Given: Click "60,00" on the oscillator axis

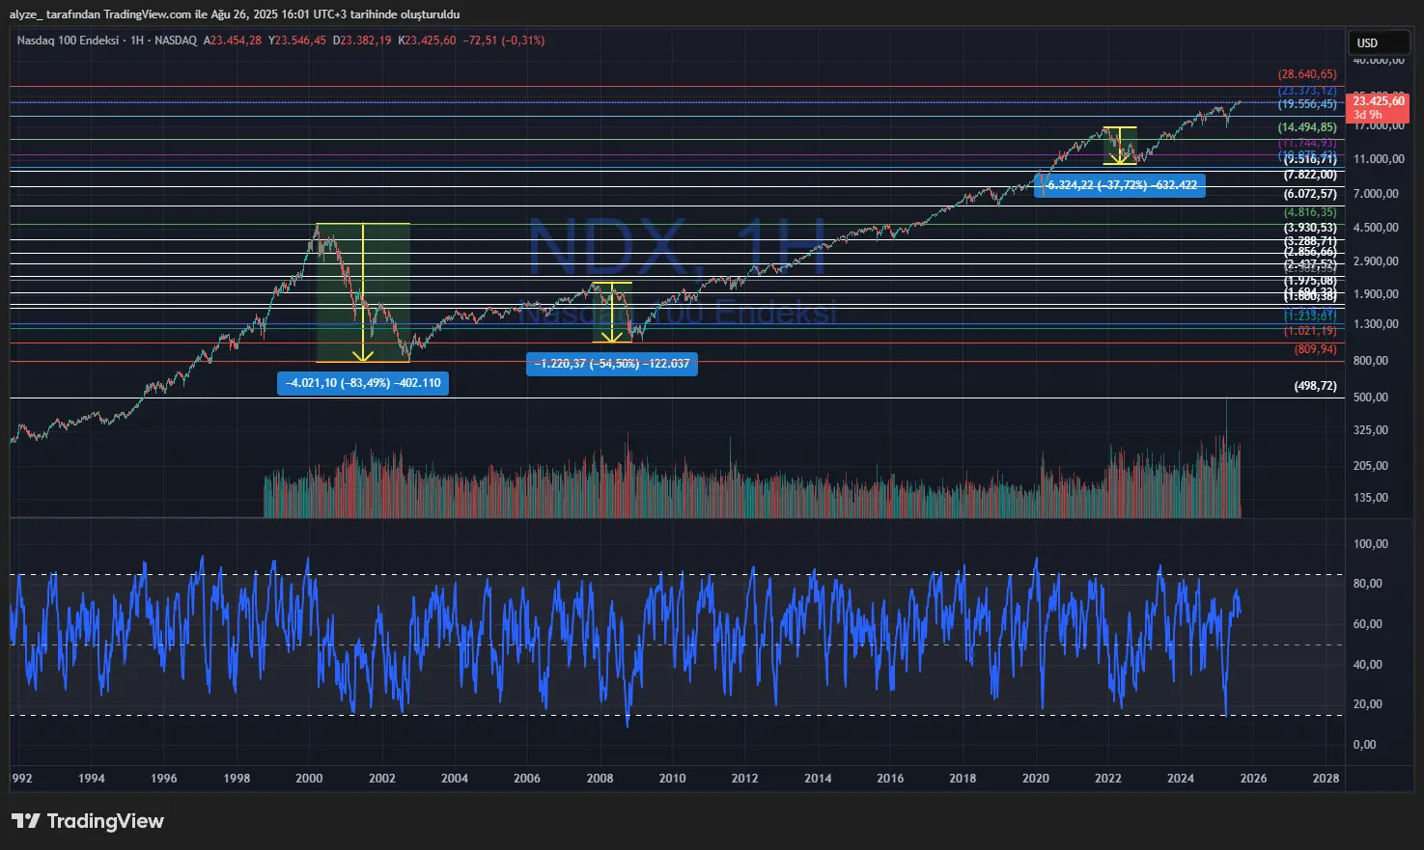Looking at the screenshot, I should [1368, 624].
